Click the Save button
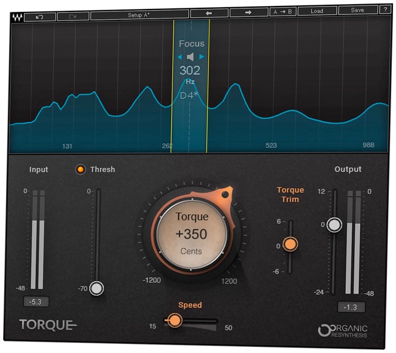 coord(358,10)
